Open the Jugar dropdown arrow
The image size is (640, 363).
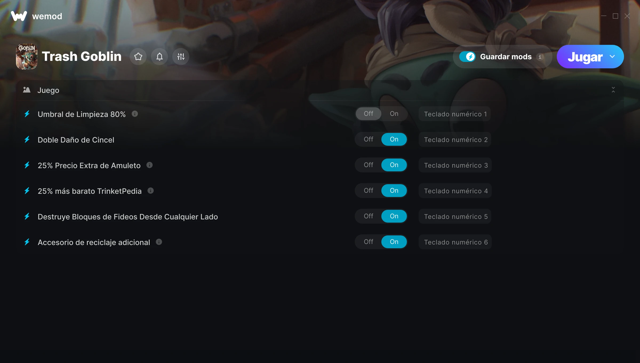(612, 57)
